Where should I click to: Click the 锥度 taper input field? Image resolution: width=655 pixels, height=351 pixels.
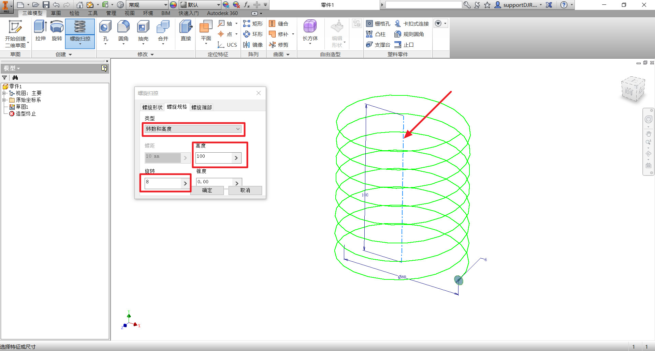coord(214,182)
